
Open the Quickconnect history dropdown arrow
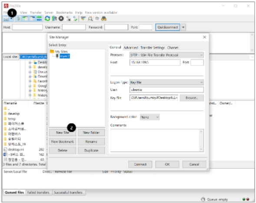[183, 27]
